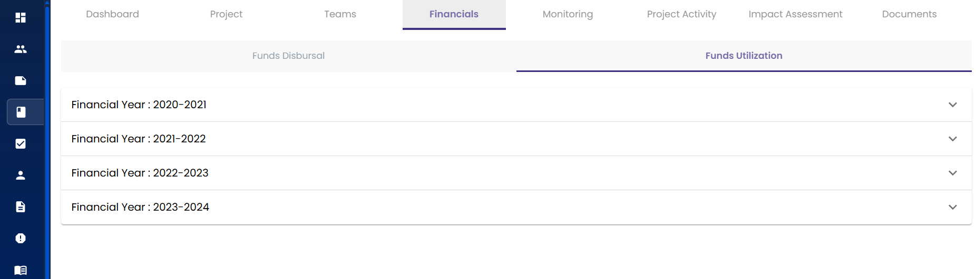This screenshot has width=976, height=279.
Task: Expand Financial Year 2022-2023 chevron
Action: [x=952, y=173]
